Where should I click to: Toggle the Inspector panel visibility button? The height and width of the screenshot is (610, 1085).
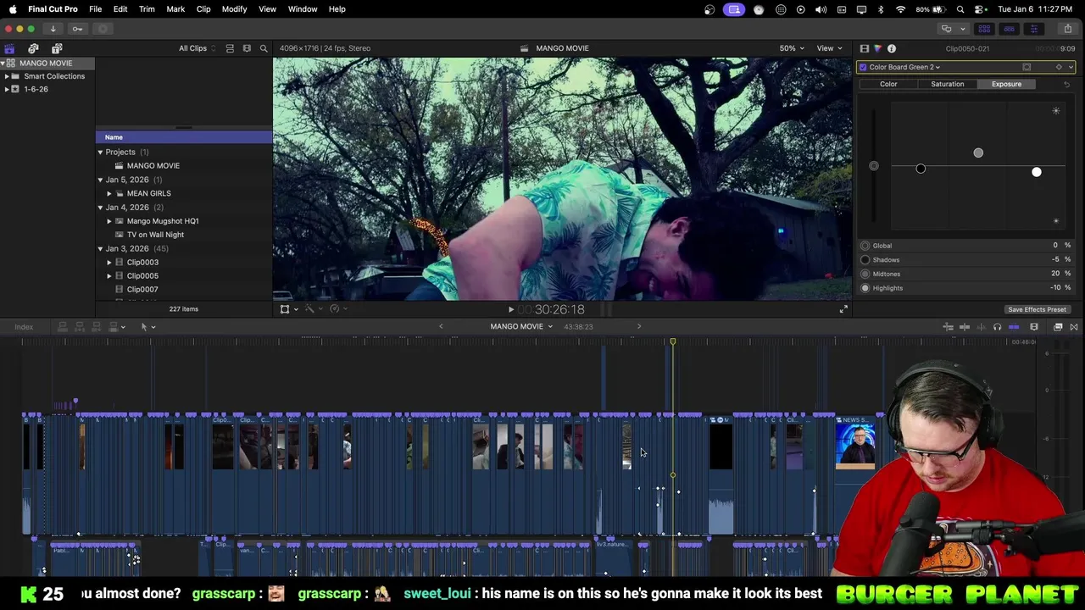click(x=1033, y=29)
